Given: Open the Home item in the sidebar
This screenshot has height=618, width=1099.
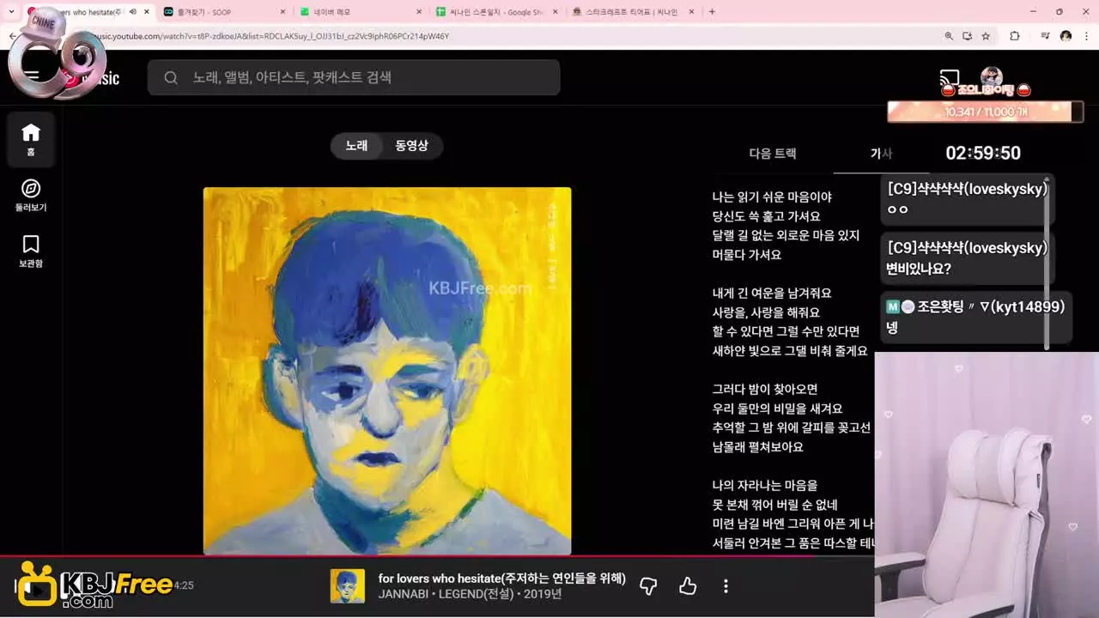Looking at the screenshot, I should point(31,139).
